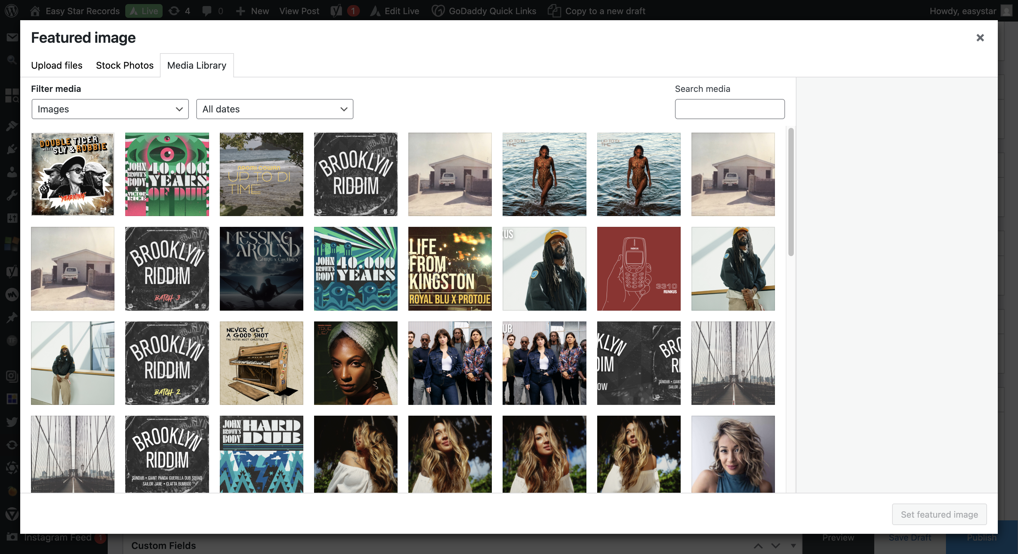
Task: Click the Live status badge
Action: 144,11
